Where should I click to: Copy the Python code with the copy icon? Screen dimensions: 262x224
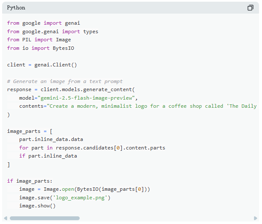pyautogui.click(x=250, y=8)
